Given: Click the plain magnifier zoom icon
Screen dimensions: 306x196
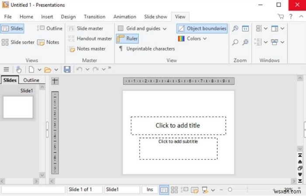Looking at the screenshot, I should (235, 42).
